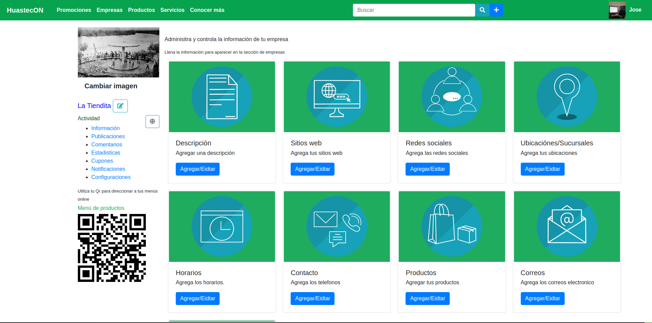This screenshot has width=652, height=323.
Task: Open Jose user profile avatar
Action: click(617, 10)
